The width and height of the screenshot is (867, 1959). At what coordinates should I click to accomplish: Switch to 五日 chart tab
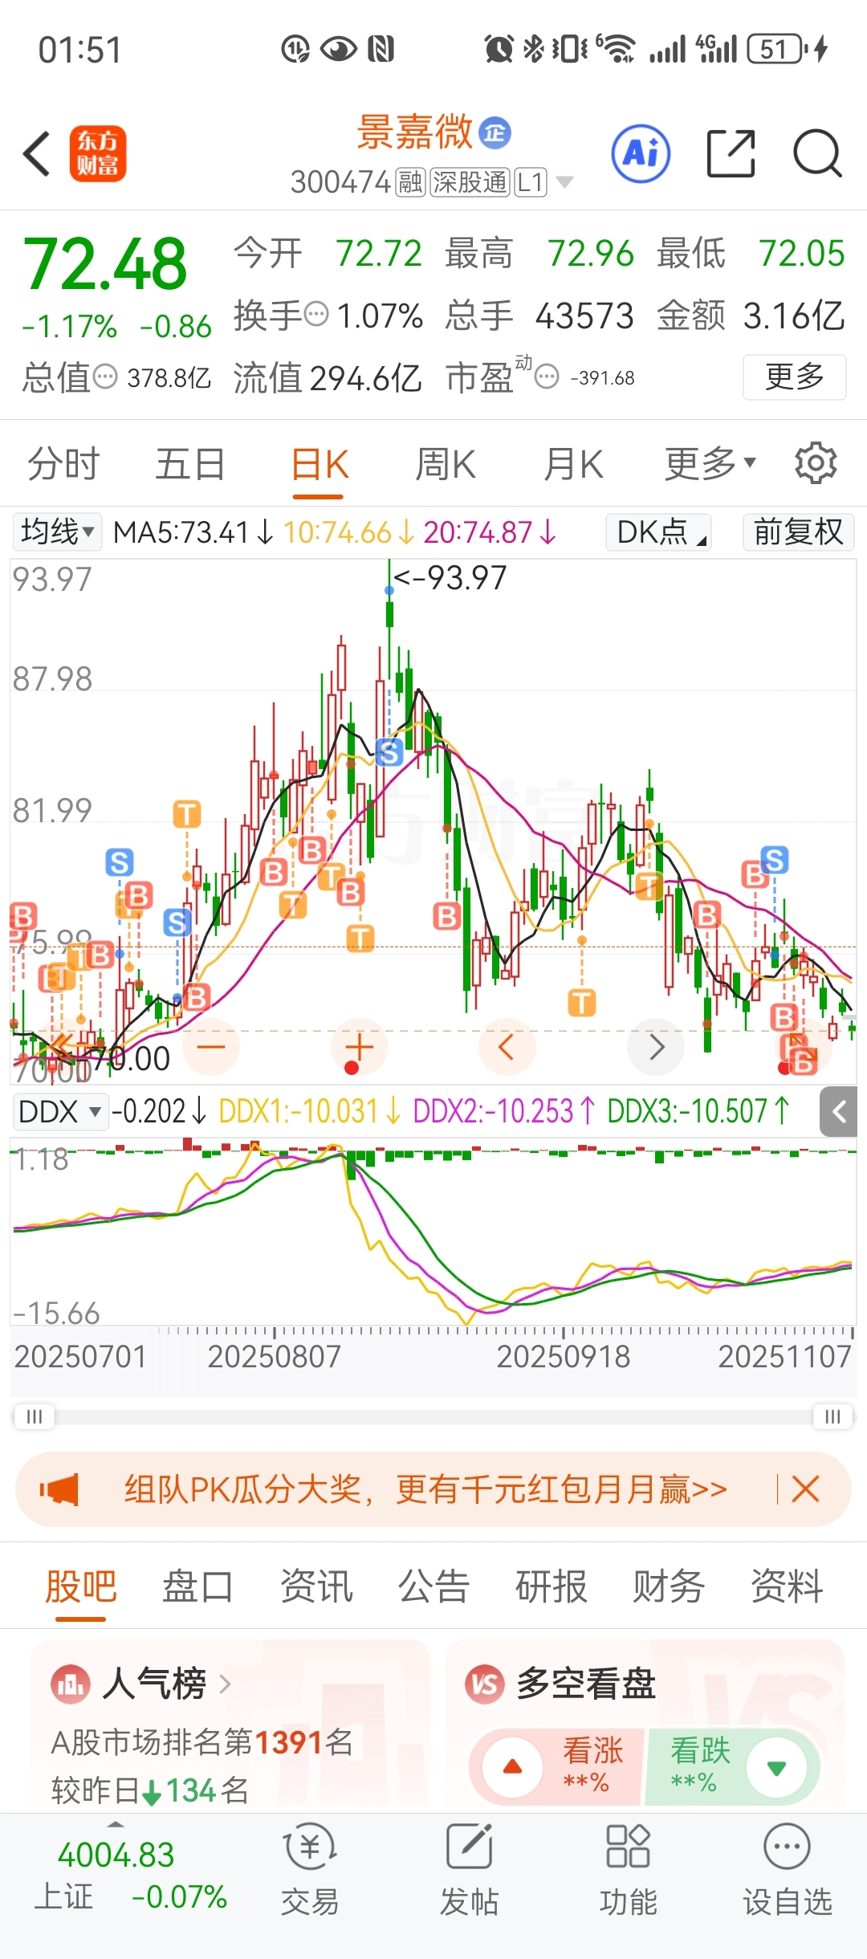tap(190, 464)
